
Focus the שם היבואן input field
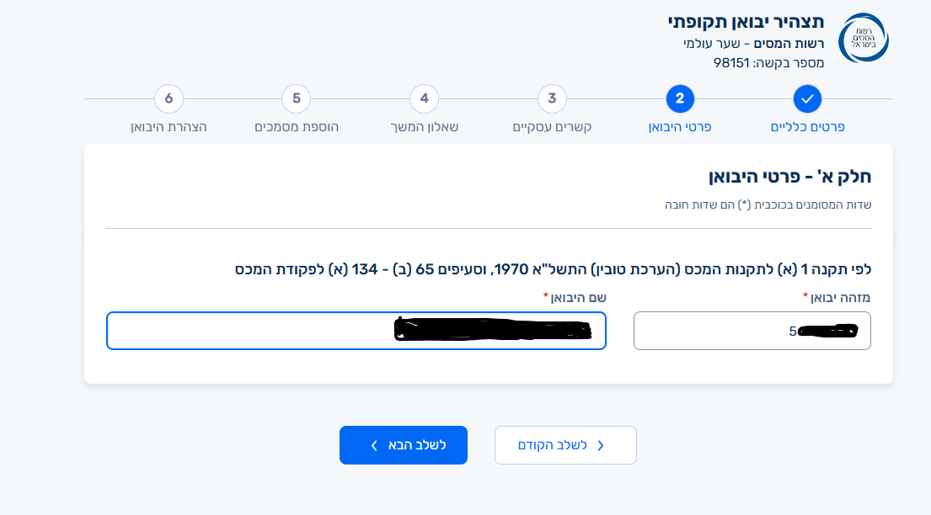356,331
